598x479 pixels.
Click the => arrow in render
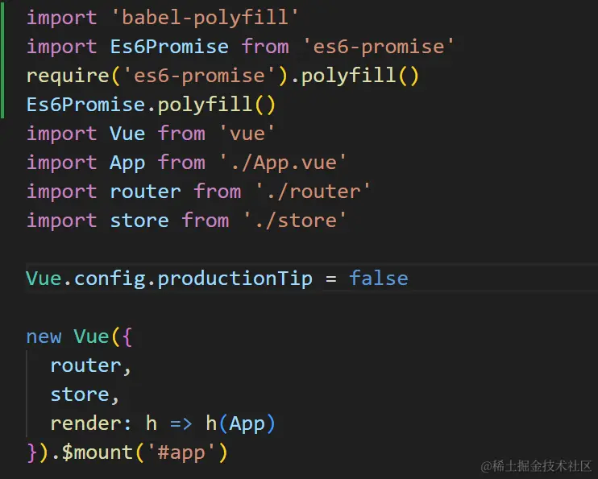point(181,423)
